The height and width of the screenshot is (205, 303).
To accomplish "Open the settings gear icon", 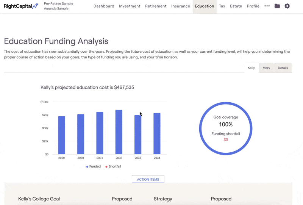I will click(287, 6).
